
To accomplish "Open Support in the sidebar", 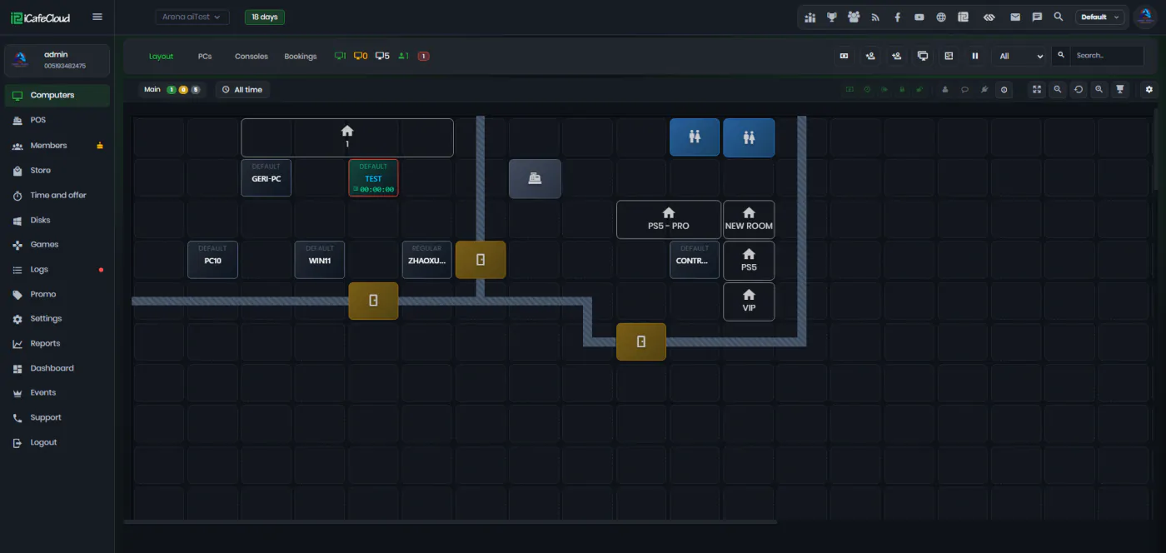I will pyautogui.click(x=57, y=417).
